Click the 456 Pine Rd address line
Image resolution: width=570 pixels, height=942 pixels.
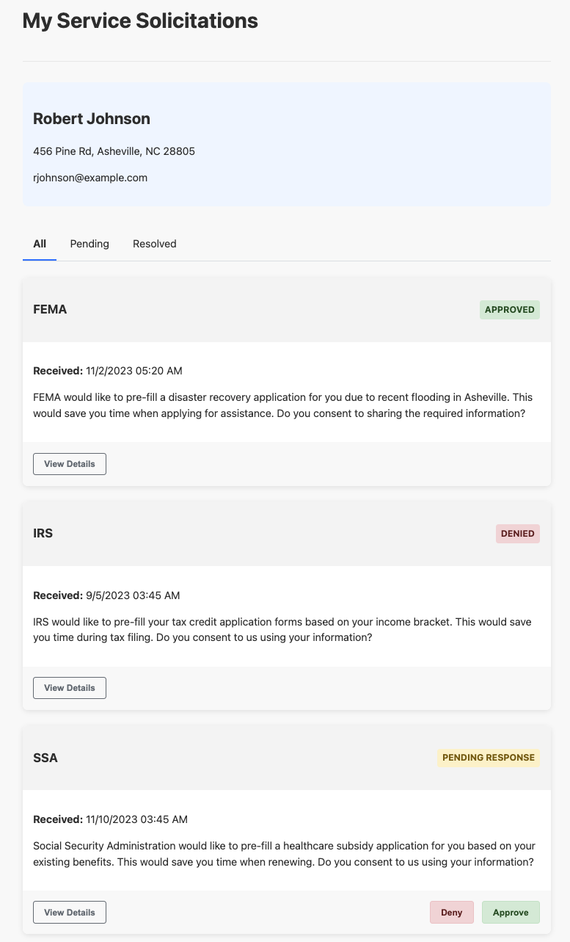click(114, 151)
